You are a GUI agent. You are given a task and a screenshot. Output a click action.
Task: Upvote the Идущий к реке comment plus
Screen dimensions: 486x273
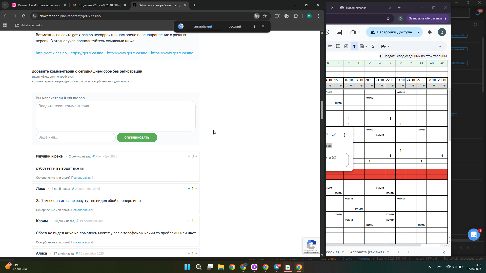pos(189,156)
